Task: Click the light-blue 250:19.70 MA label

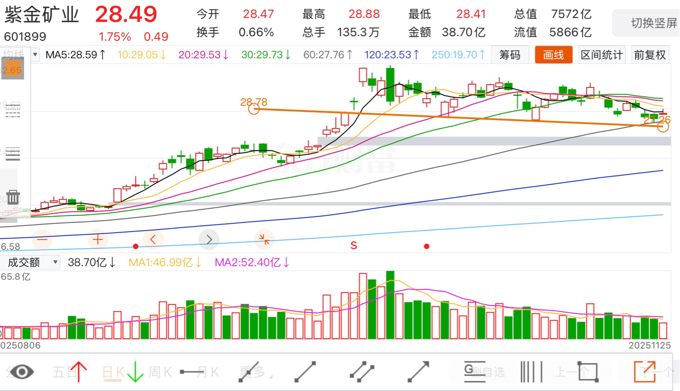Action: 458,54
